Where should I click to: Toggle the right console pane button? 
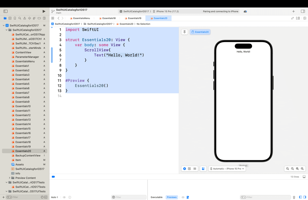[x=305, y=197]
